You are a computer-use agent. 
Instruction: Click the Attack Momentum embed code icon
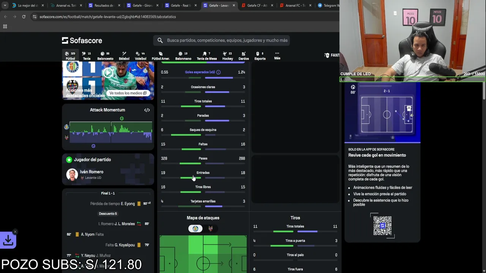click(x=147, y=110)
